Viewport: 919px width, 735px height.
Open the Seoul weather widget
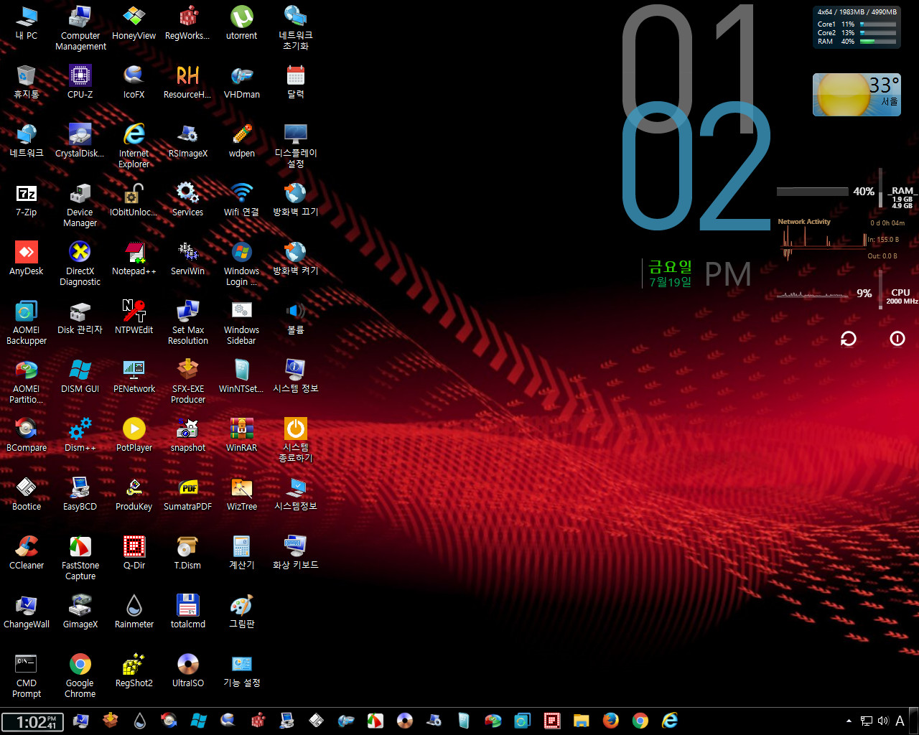click(857, 95)
